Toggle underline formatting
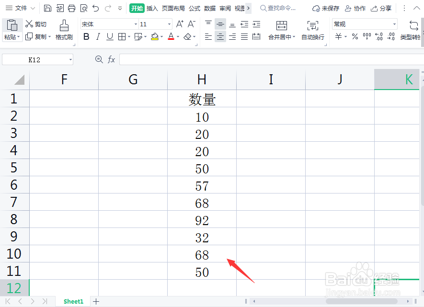Screen dimensions: 424x307 [x=110, y=36]
